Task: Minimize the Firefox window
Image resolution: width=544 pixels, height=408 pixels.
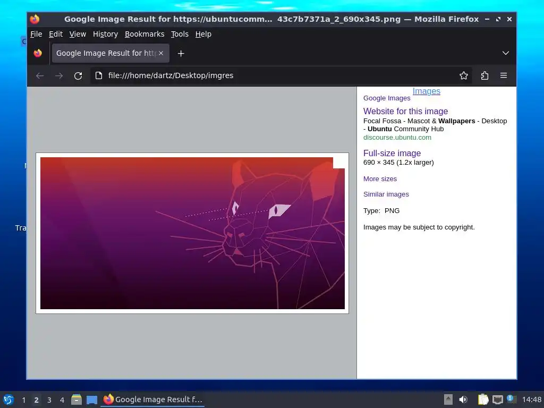Action: 487,19
